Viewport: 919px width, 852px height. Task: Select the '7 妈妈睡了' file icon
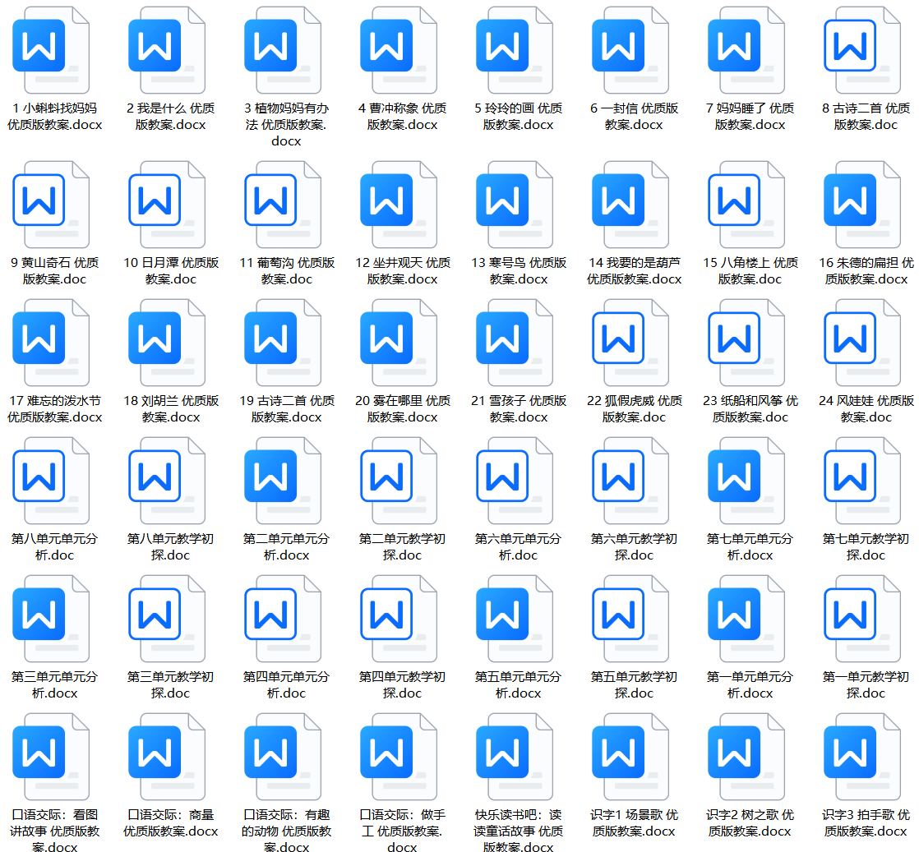[747, 50]
